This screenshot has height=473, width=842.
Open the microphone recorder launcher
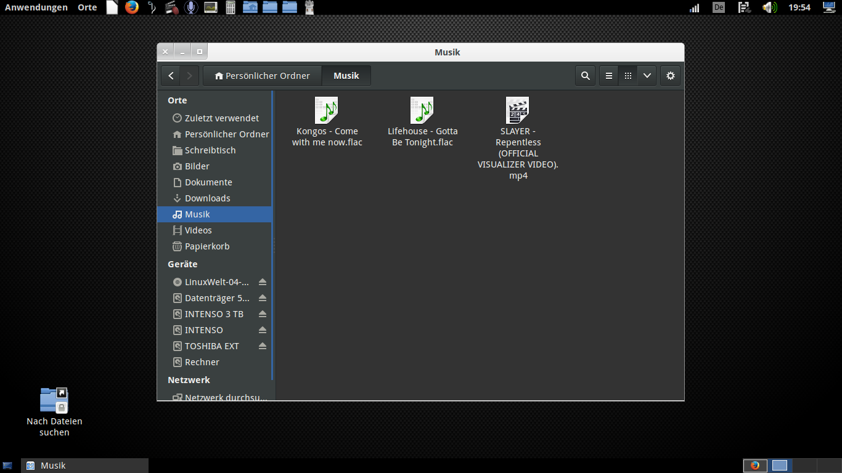click(191, 7)
